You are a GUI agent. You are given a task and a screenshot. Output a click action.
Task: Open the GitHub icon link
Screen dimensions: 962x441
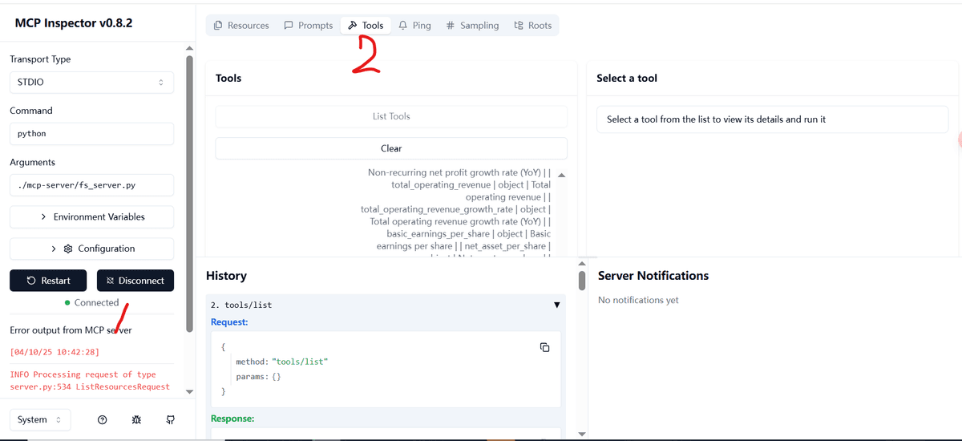[170, 419]
